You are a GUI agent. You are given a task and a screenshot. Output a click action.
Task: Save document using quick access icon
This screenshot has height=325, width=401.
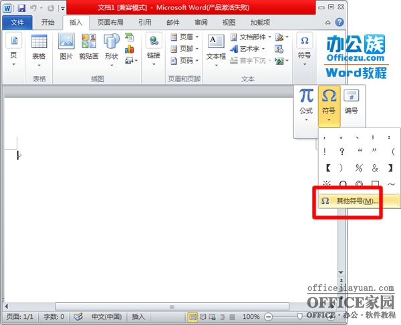21,8
